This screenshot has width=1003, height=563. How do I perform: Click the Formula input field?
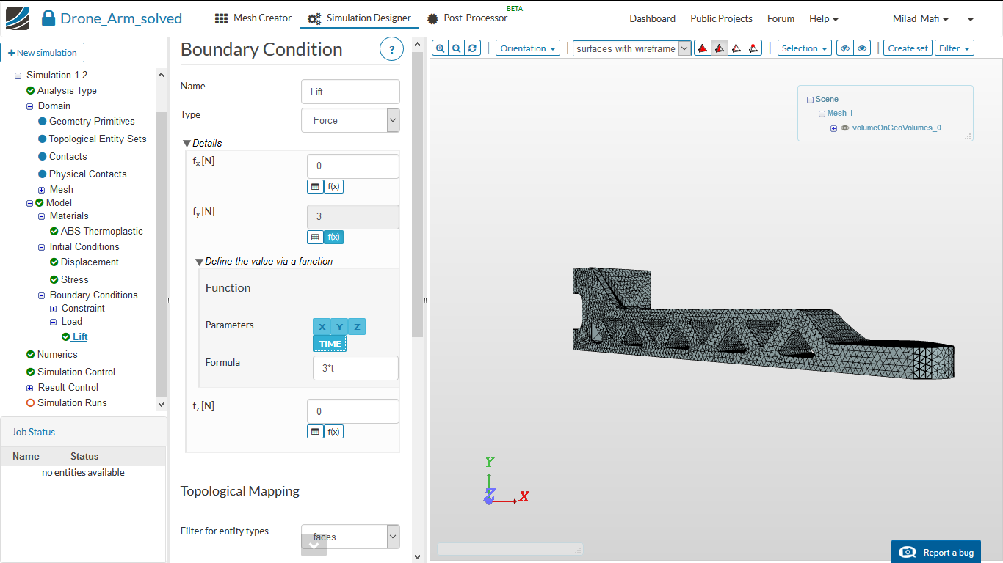click(x=355, y=368)
